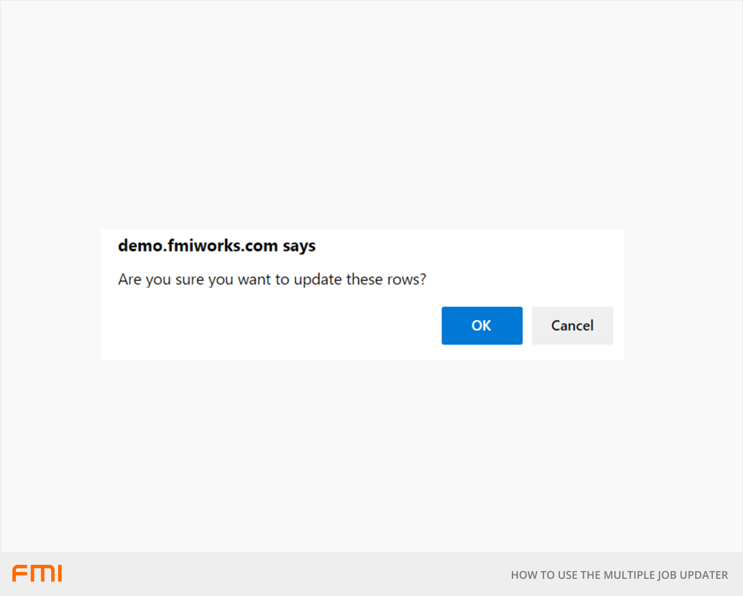Click the word 'rows?' in the message
Viewport: 743px width, 596px height.
[406, 280]
